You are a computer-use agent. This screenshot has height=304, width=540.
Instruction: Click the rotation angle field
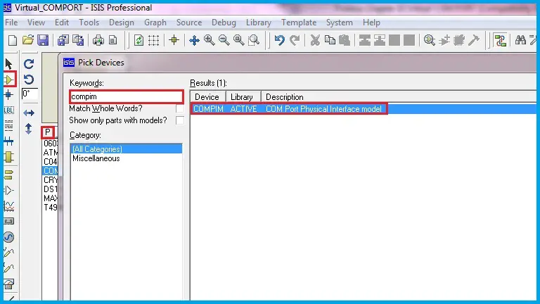pos(30,94)
